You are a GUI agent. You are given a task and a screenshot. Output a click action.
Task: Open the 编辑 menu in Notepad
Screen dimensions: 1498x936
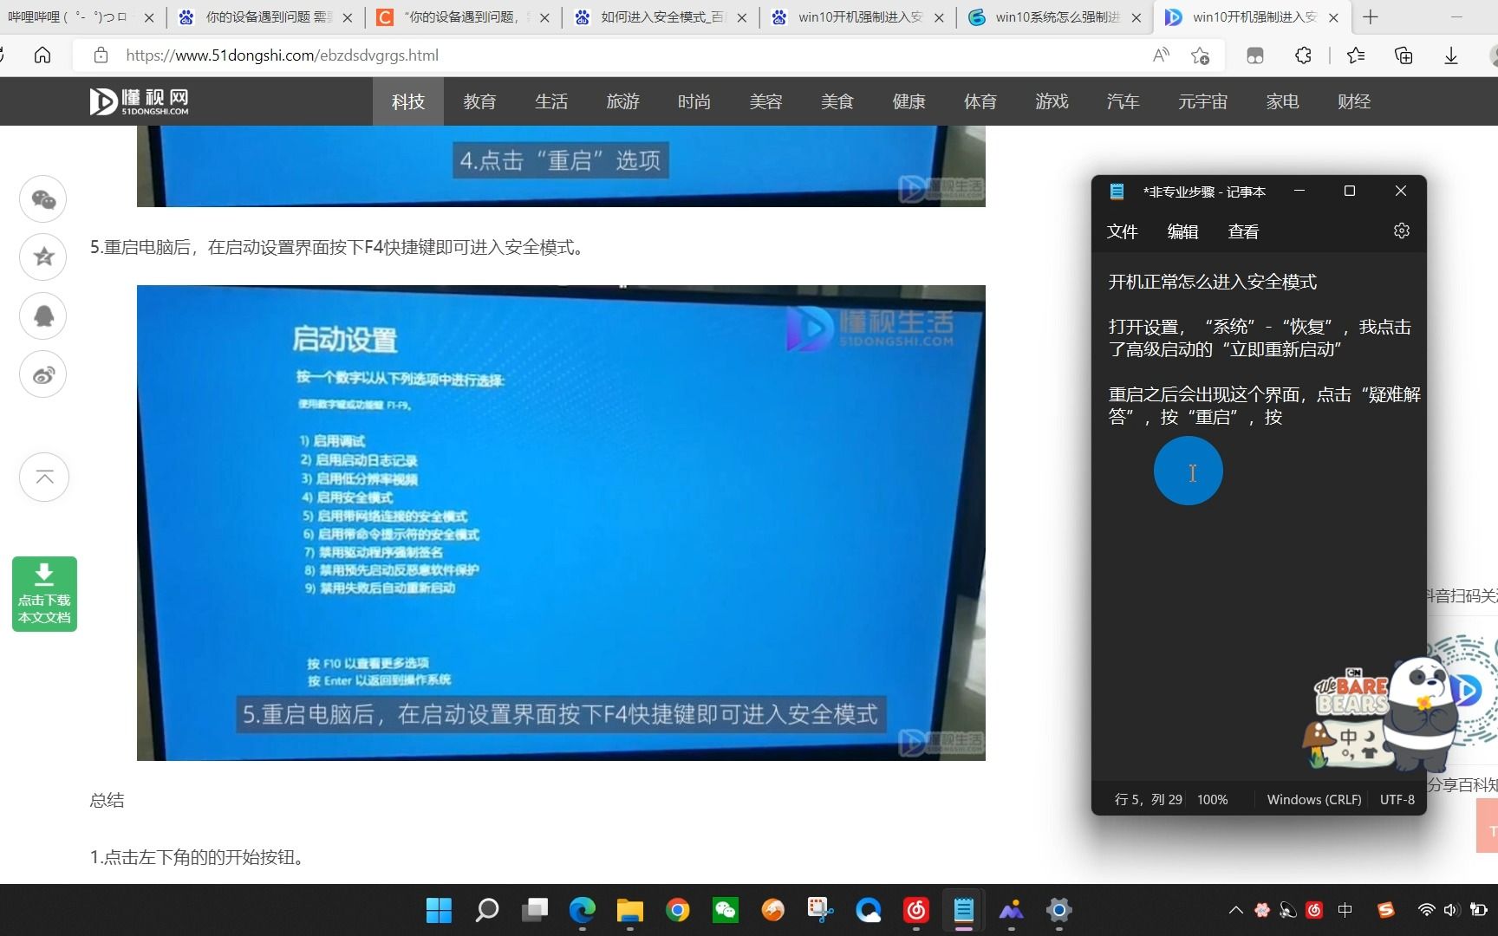click(1182, 231)
